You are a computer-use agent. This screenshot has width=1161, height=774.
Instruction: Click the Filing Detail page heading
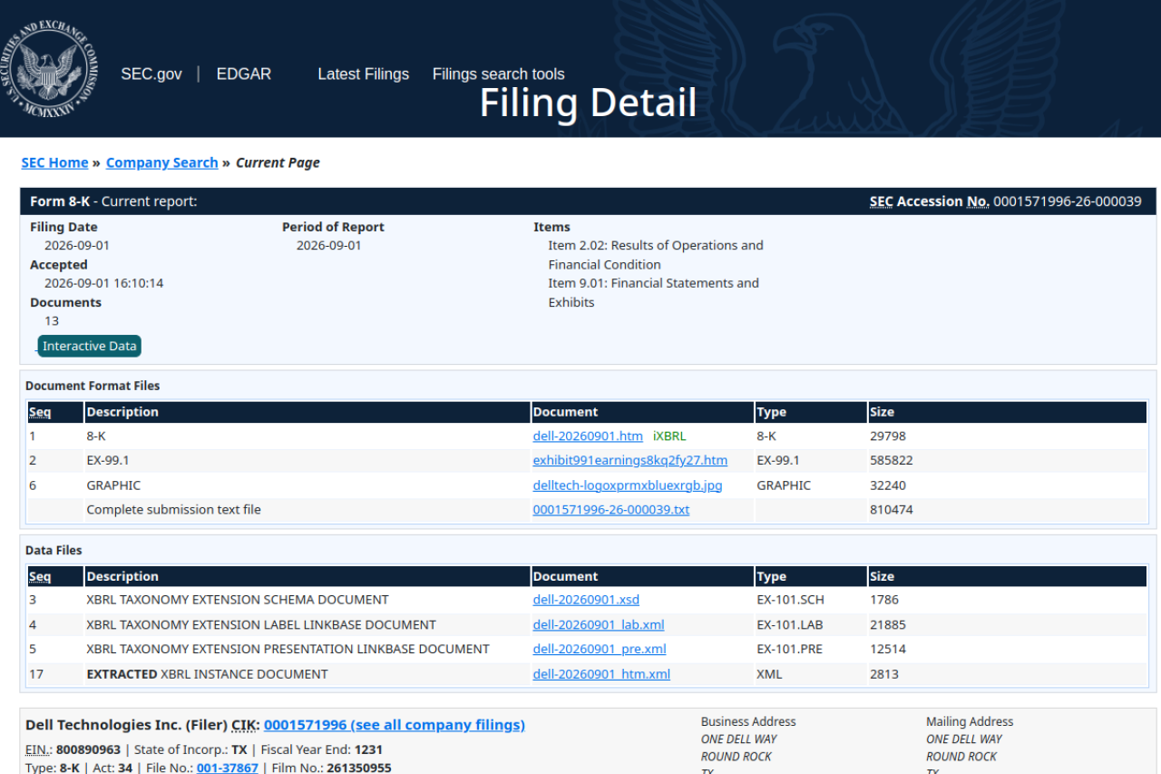pyautogui.click(x=588, y=103)
